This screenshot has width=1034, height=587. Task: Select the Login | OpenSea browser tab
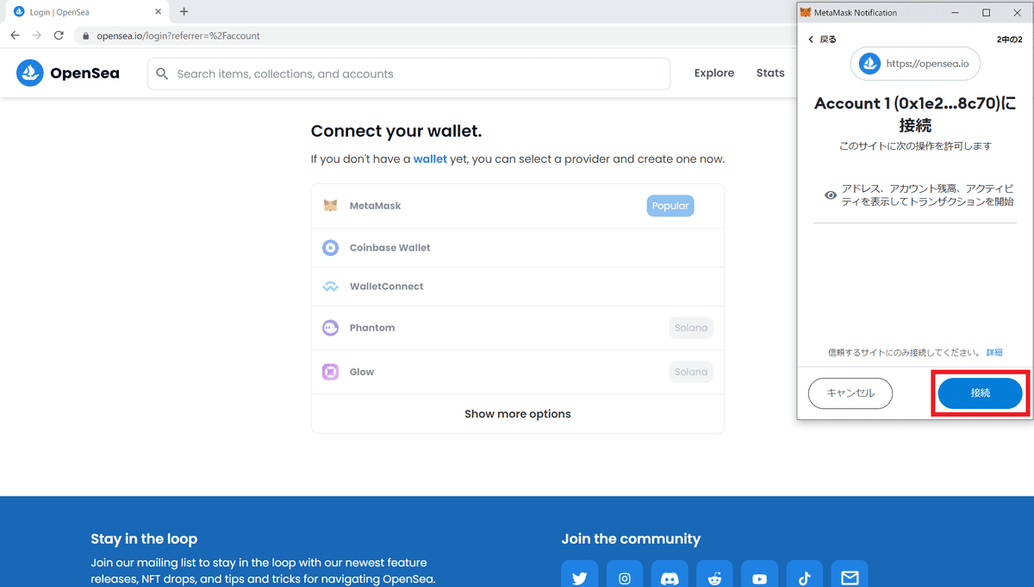pyautogui.click(x=86, y=12)
